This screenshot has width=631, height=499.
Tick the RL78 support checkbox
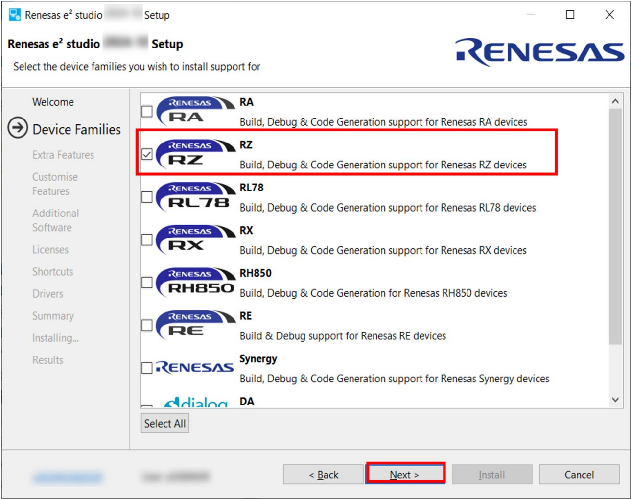tap(147, 197)
